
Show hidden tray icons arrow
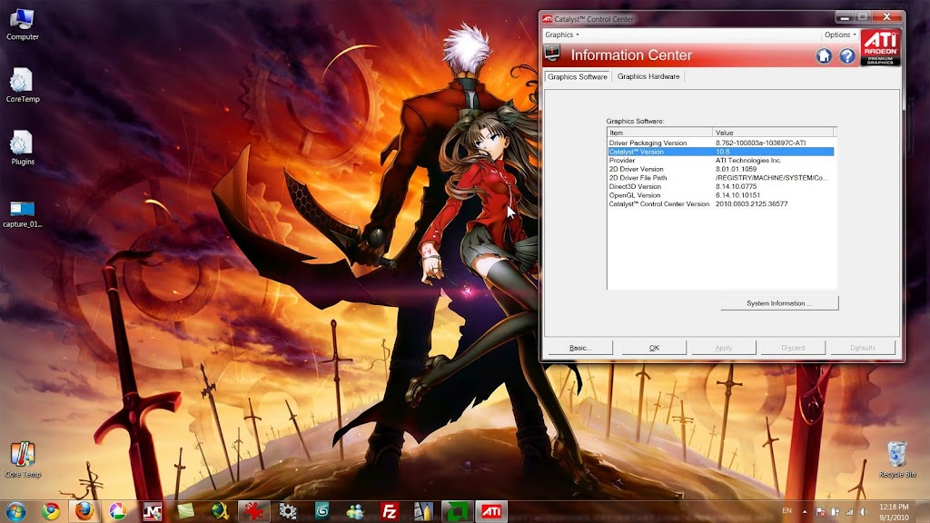[805, 511]
